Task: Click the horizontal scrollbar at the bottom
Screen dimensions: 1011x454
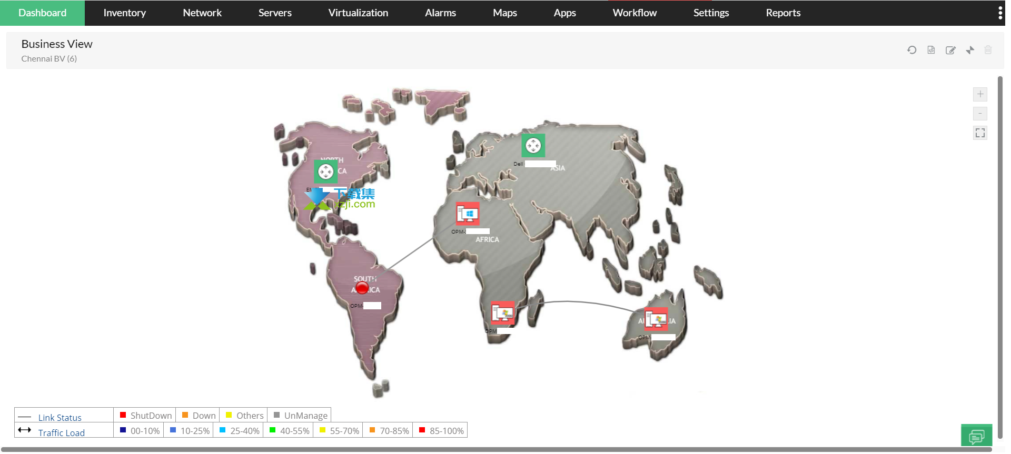Action: (x=497, y=450)
